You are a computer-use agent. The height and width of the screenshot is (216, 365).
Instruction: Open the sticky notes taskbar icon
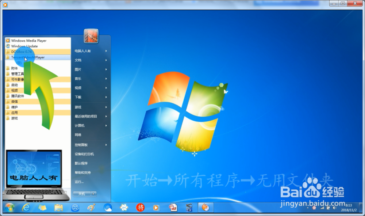click(42, 207)
